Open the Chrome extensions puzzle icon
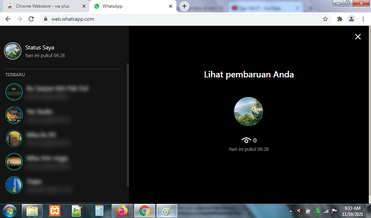Viewport: 371px width, 218px height. coord(339,19)
